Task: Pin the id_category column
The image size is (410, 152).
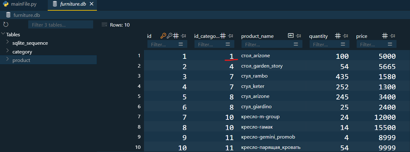Action: (231, 36)
